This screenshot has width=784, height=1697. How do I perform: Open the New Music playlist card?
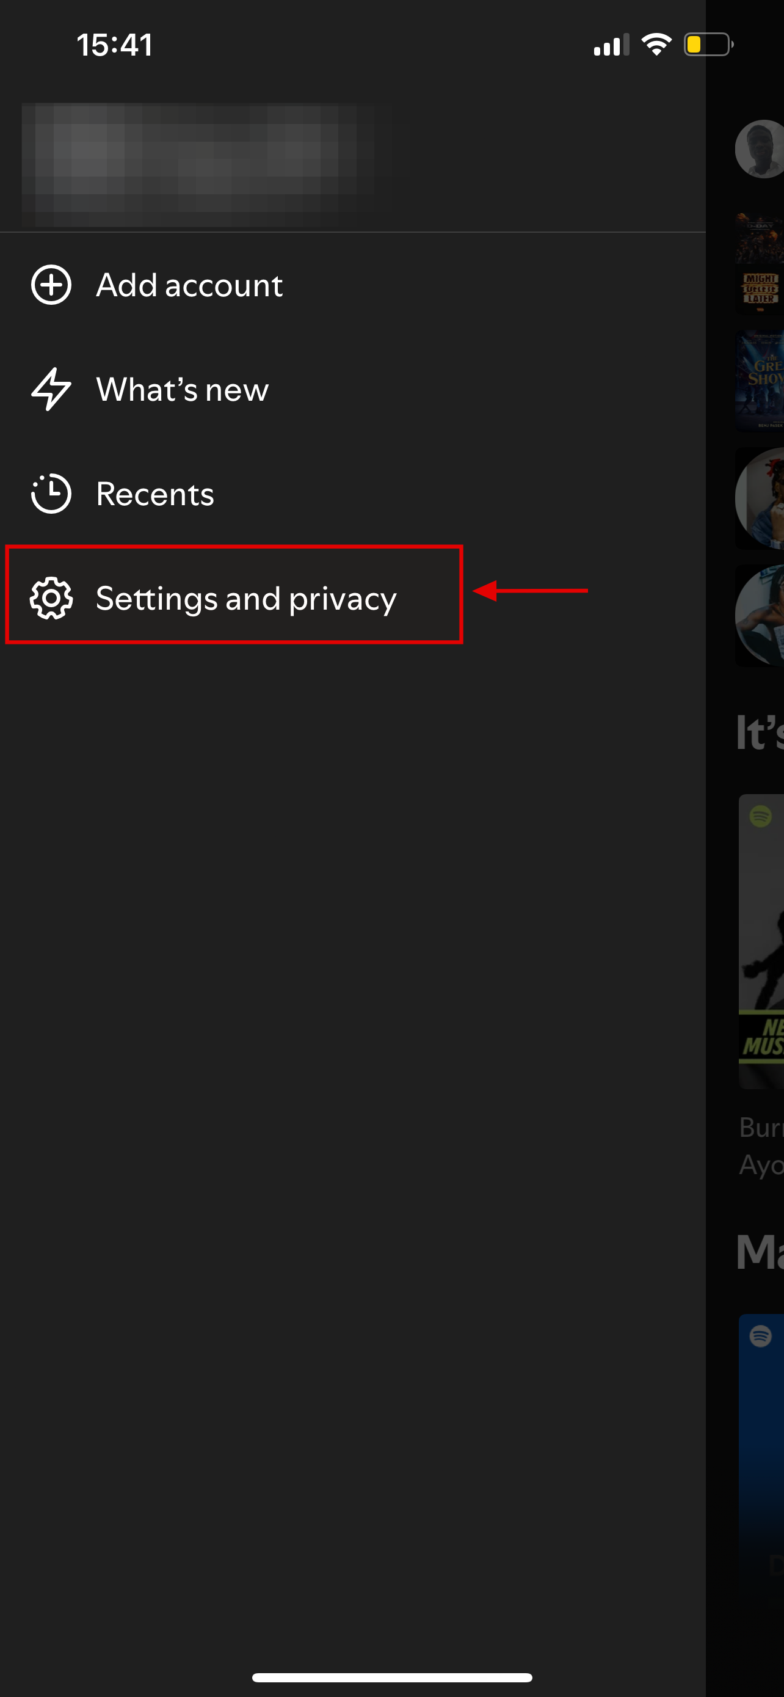(x=761, y=942)
